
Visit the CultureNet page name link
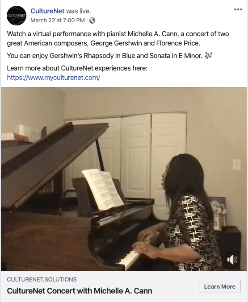(47, 11)
